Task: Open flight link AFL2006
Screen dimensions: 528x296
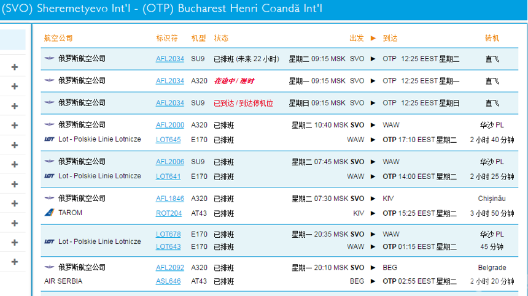Action: [x=169, y=162]
